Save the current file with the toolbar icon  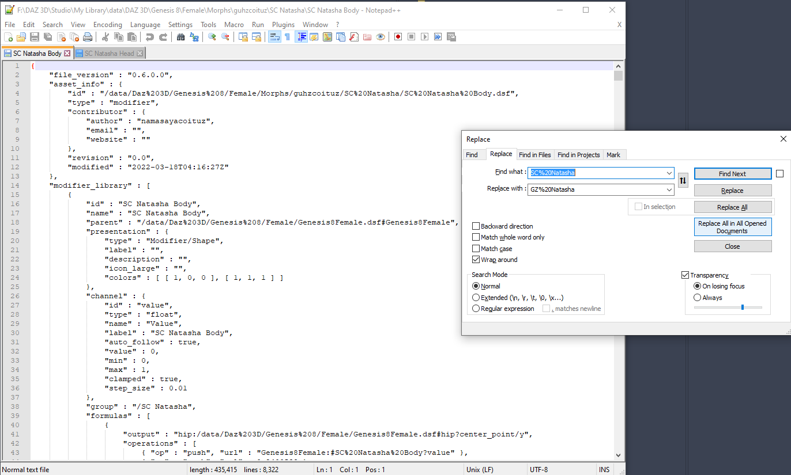(35, 37)
